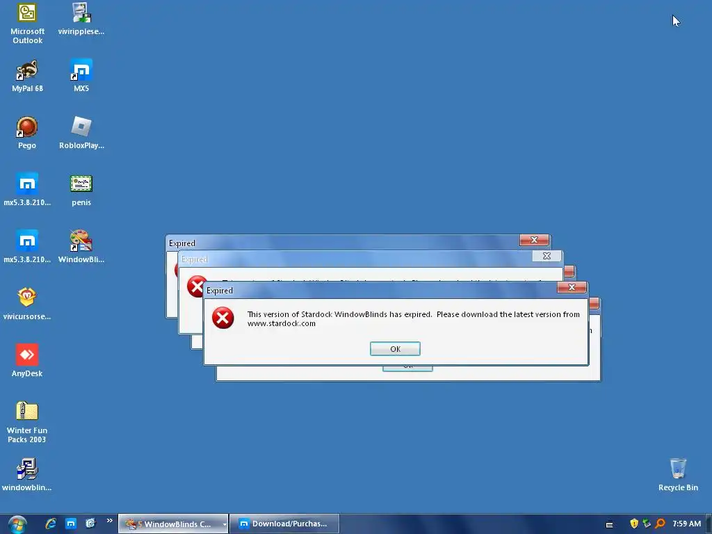Viewport: 712px width, 534px height.
Task: Select the vivicursorse... desktop icon
Action: (27, 305)
